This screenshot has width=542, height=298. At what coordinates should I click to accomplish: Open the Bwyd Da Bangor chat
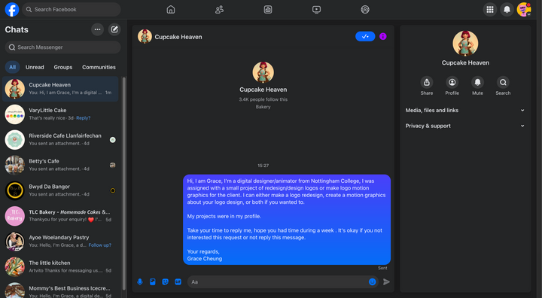click(60, 190)
